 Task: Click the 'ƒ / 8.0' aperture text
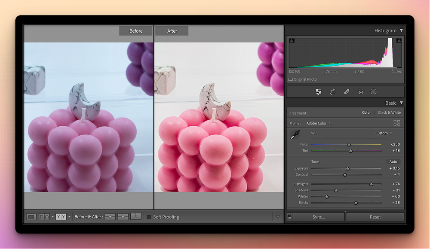click(x=359, y=72)
